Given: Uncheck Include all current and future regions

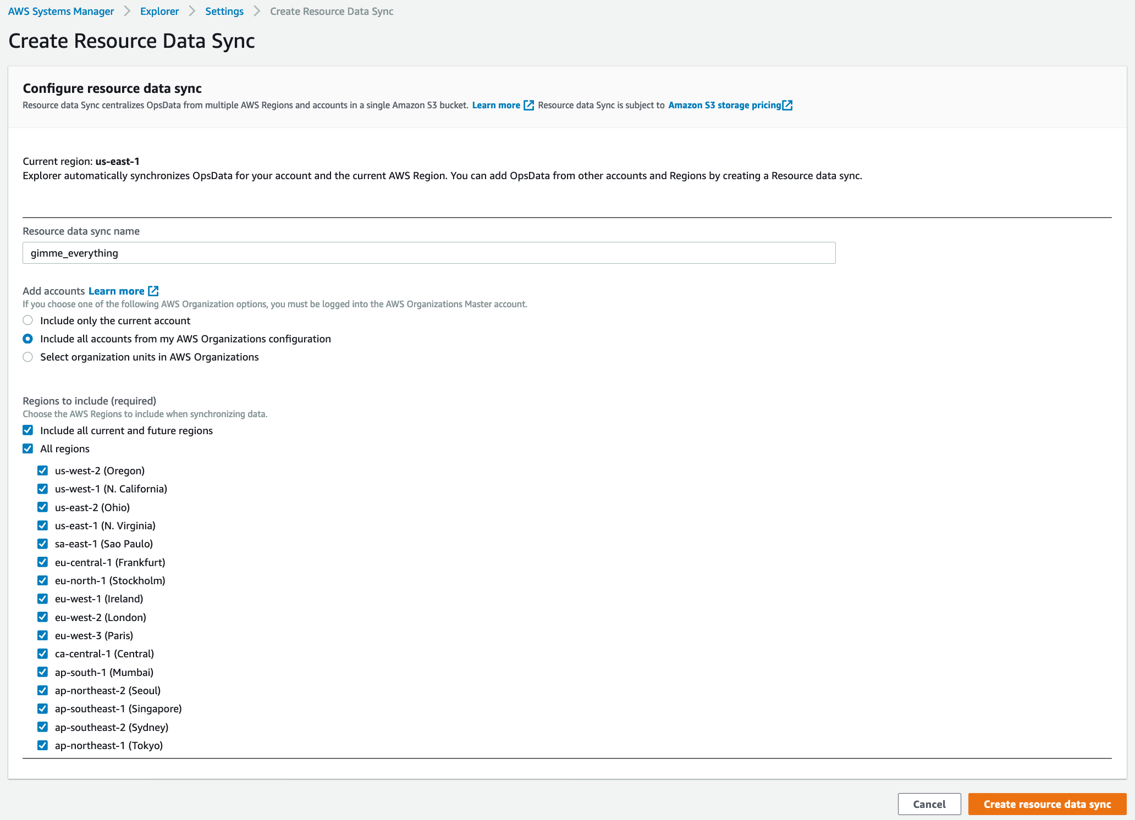Looking at the screenshot, I should point(28,430).
